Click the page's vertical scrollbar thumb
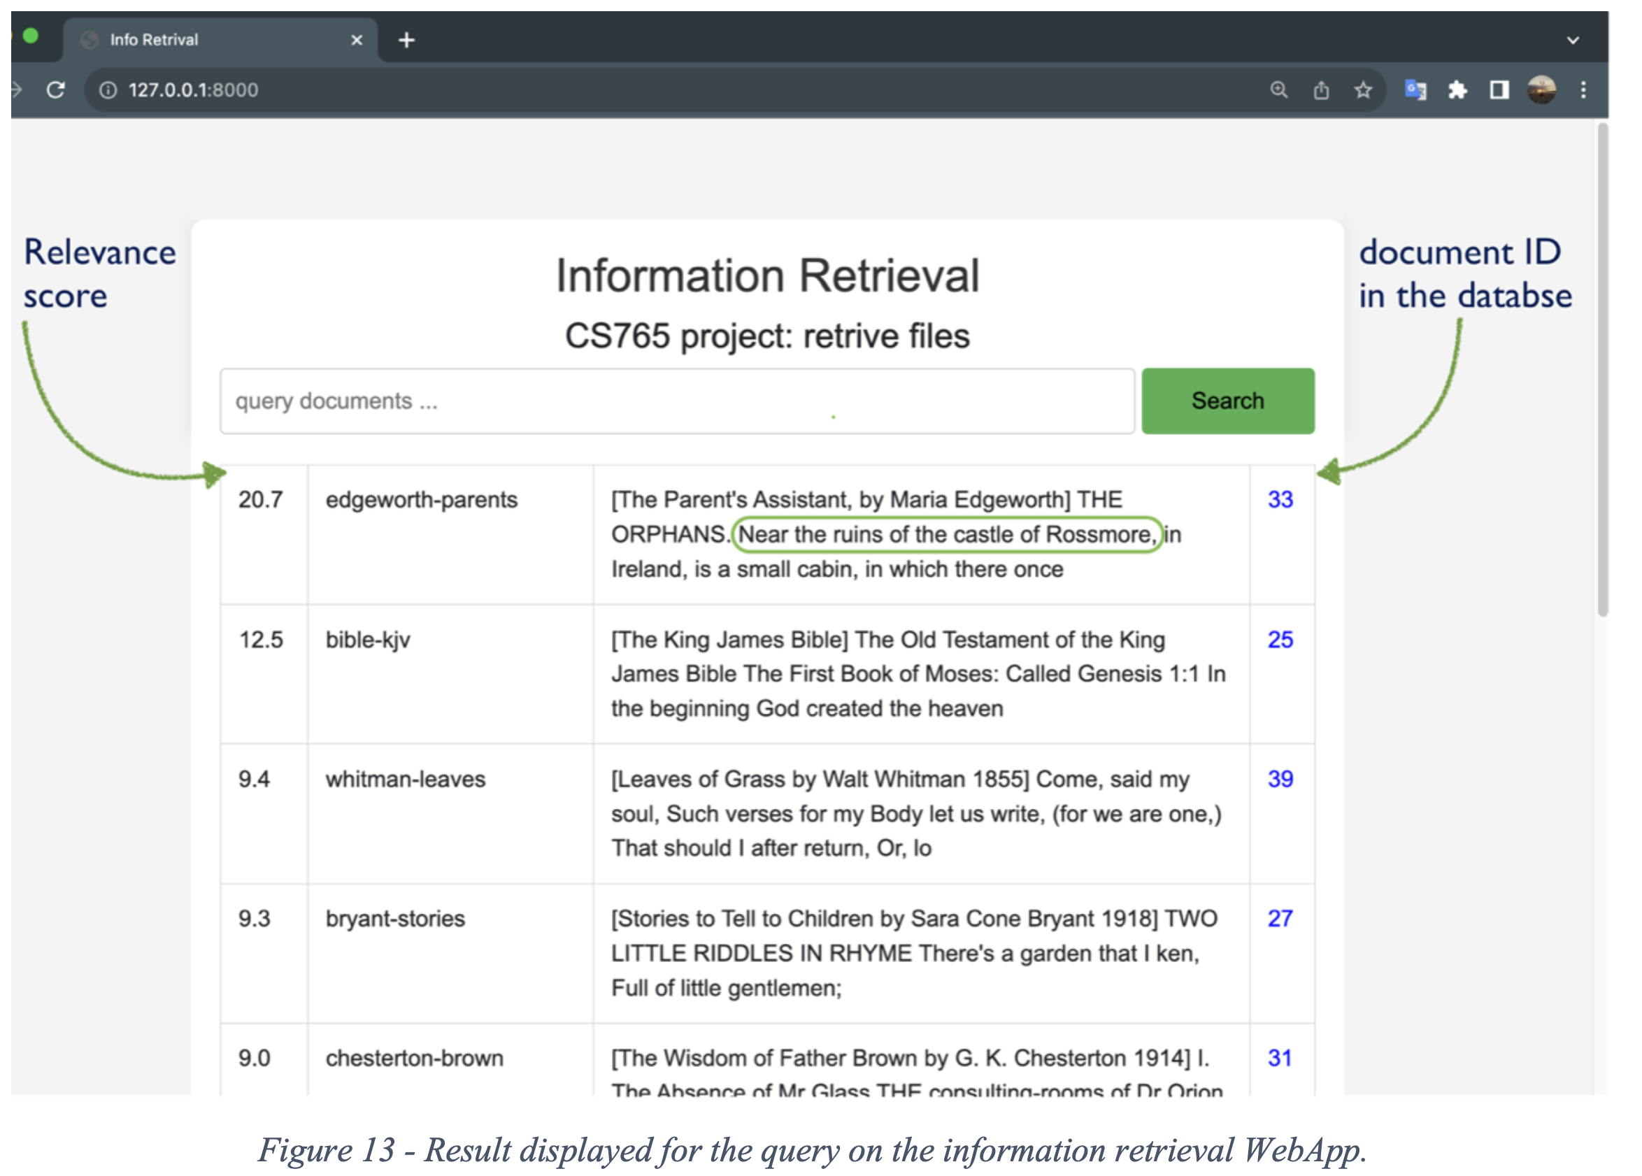The image size is (1642, 1176). click(x=1603, y=369)
